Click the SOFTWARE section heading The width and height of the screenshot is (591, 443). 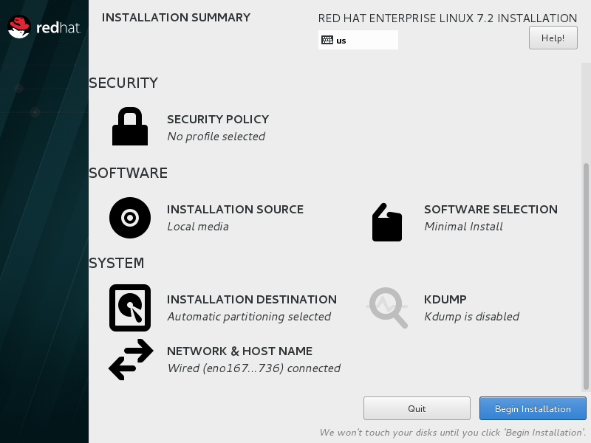(128, 173)
